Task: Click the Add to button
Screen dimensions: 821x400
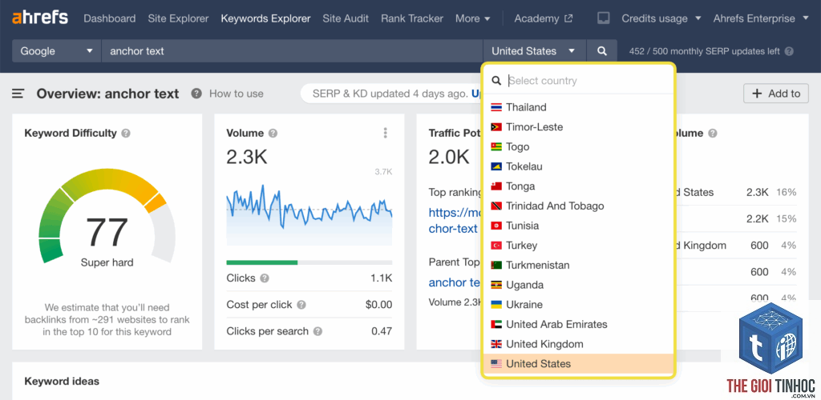Action: 776,94
